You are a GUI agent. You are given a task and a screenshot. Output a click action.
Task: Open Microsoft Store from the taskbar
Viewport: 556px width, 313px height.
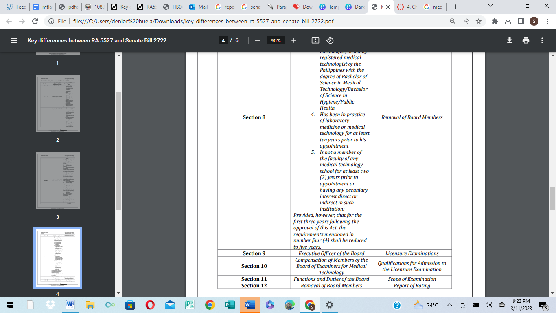click(x=129, y=305)
